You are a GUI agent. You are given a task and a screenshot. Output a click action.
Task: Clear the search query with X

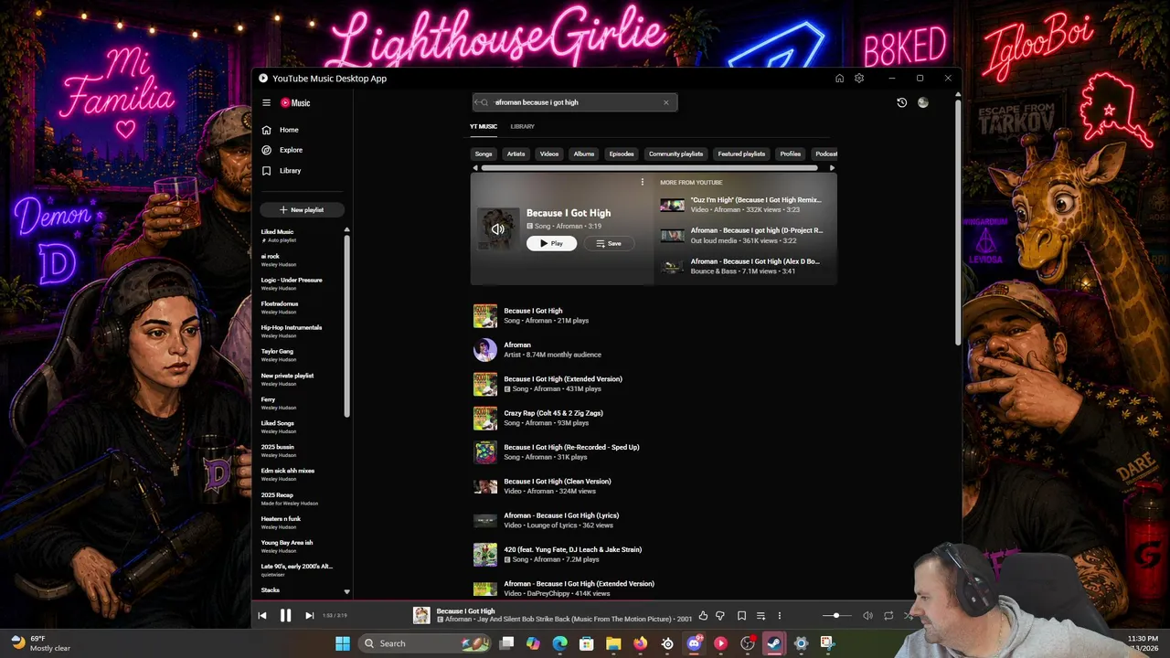(x=665, y=102)
